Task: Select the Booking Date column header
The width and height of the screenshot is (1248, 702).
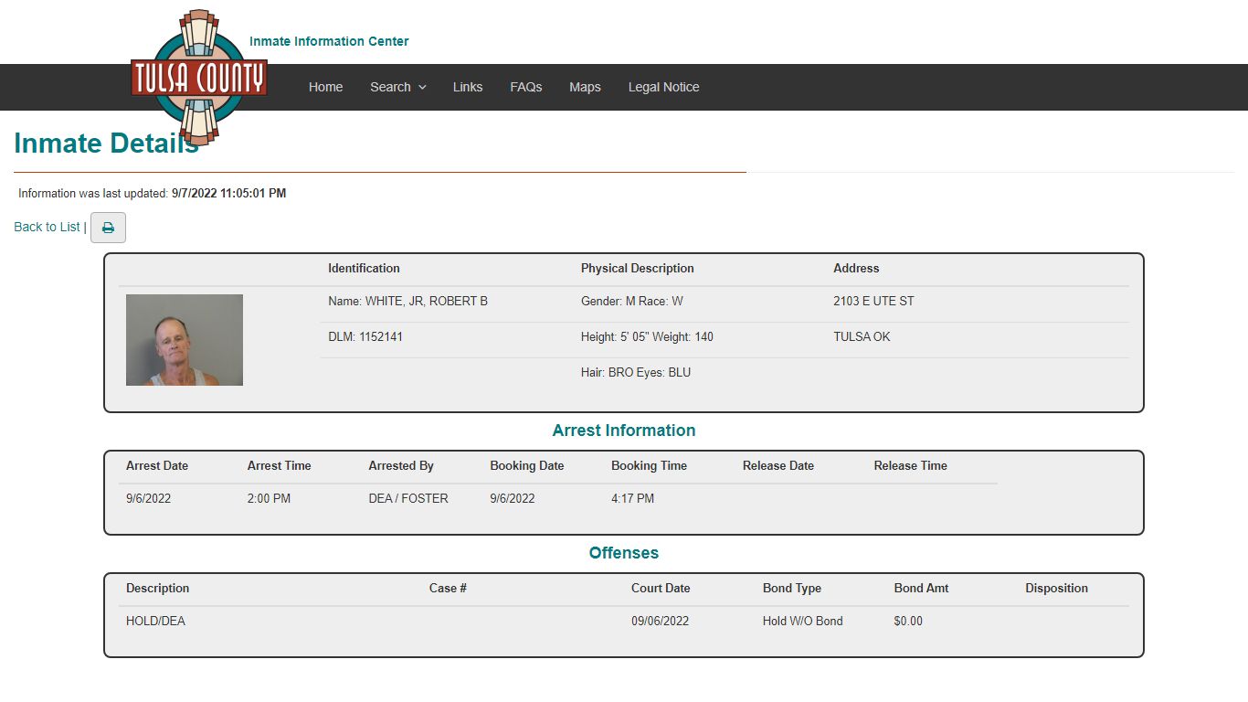Action: pyautogui.click(x=527, y=465)
